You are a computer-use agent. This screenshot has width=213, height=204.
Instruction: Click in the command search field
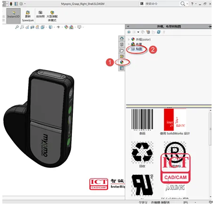point(161,4)
